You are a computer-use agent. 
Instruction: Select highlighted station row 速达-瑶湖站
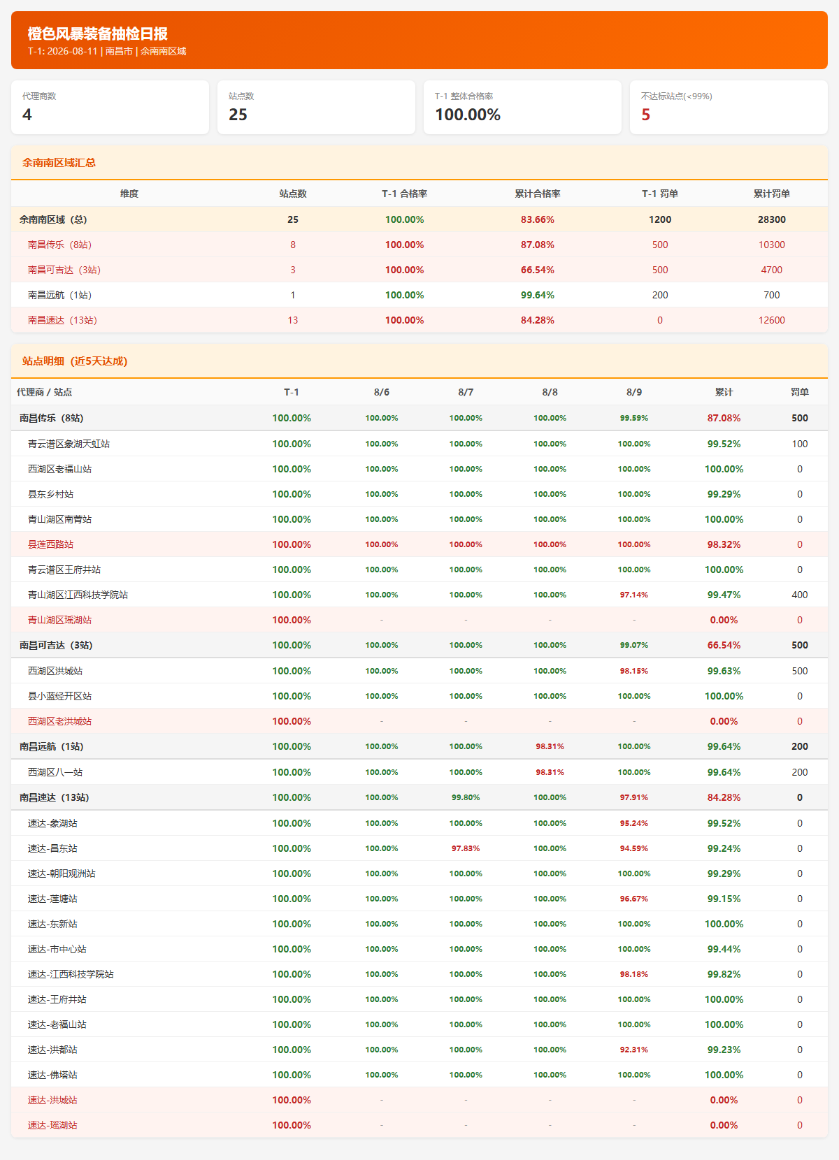coord(419,1125)
